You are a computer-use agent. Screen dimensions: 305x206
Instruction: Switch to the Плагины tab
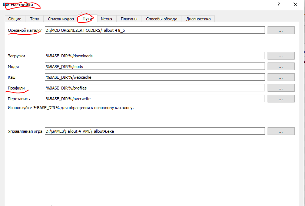[x=129, y=19]
